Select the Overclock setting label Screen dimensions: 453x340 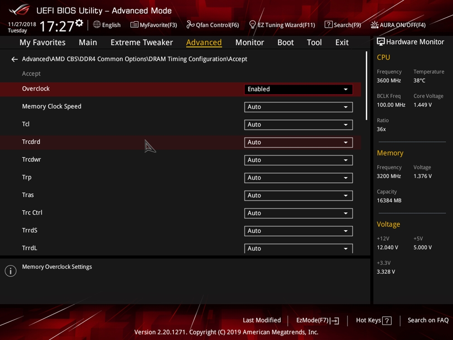[x=36, y=89]
